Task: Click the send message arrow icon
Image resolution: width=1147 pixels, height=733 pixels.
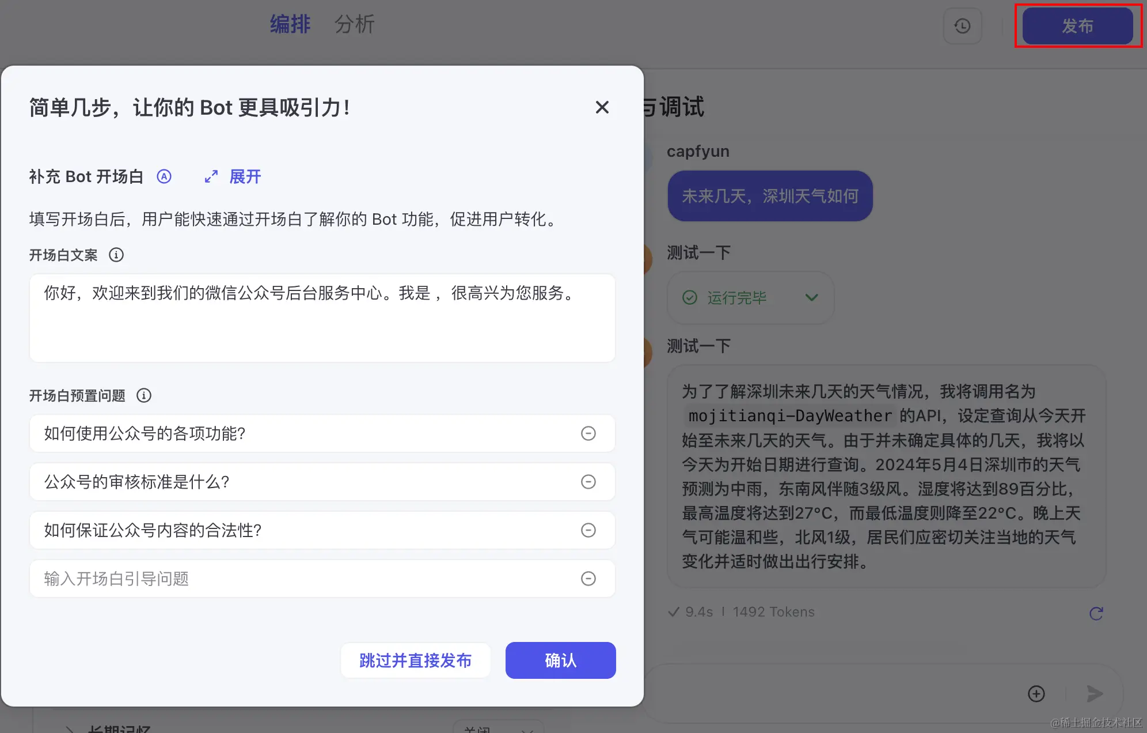Action: click(1094, 694)
